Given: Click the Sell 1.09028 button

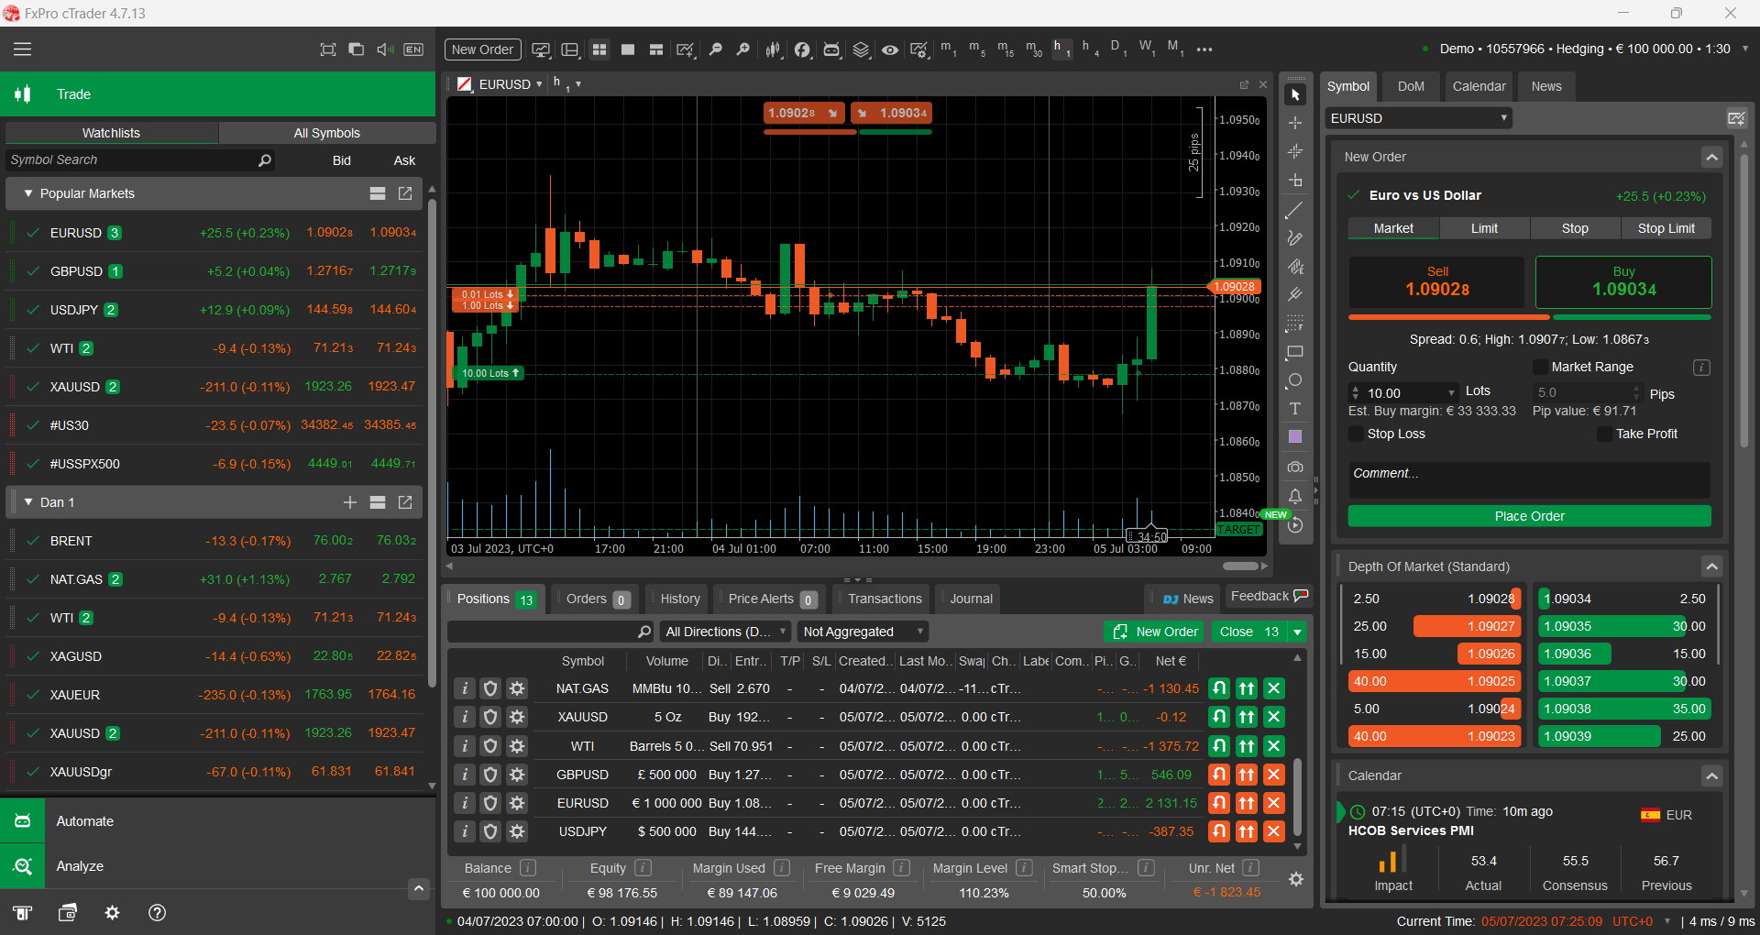Looking at the screenshot, I should 1437,282.
